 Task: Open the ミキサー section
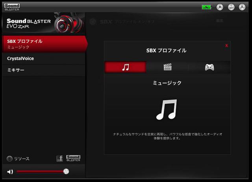click(x=43, y=70)
